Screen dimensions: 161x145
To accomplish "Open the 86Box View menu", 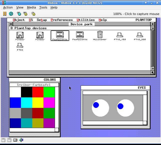I will tap(20, 7).
